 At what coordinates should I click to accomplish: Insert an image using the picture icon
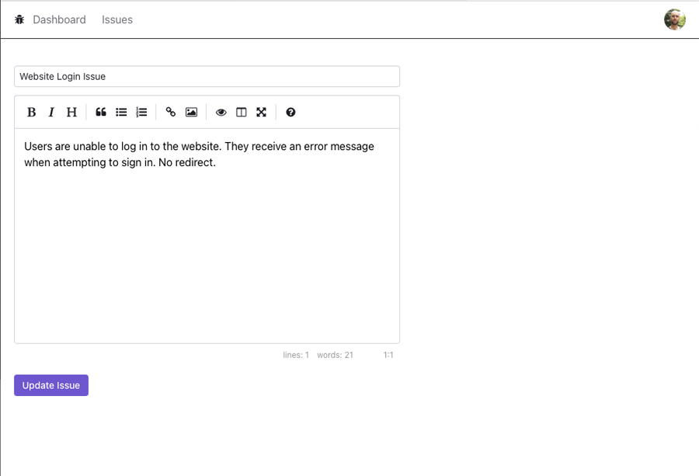pos(191,113)
